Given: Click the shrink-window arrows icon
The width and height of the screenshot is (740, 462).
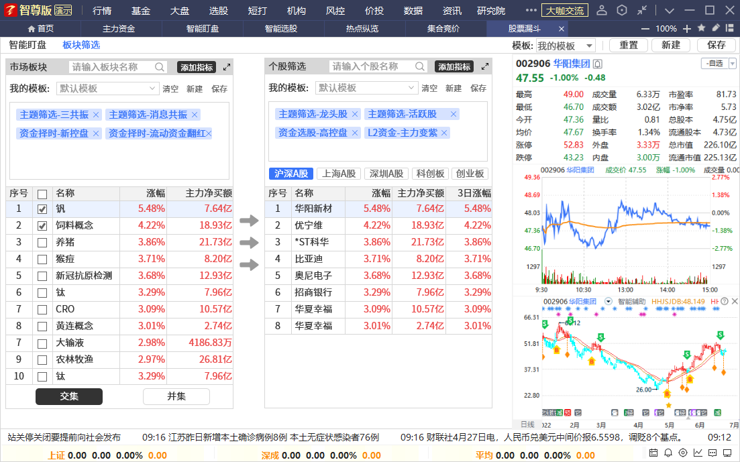Looking at the screenshot, I should (x=642, y=10).
